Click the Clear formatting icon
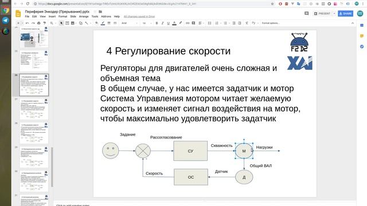 tap(247, 23)
